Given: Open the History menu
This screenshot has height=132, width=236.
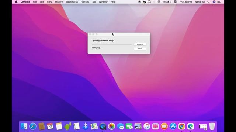Looking at the screenshot, I should tap(59, 2).
